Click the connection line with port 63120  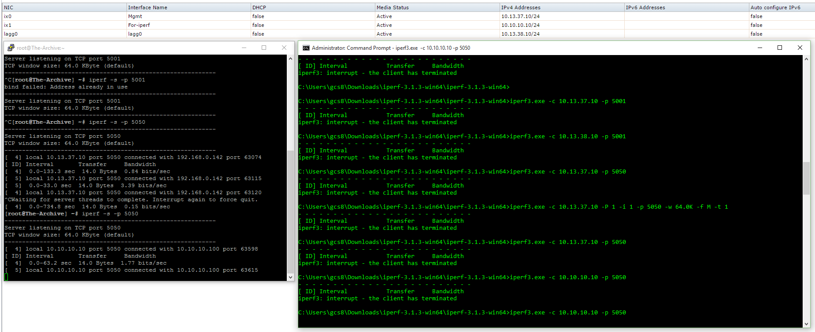click(x=133, y=192)
